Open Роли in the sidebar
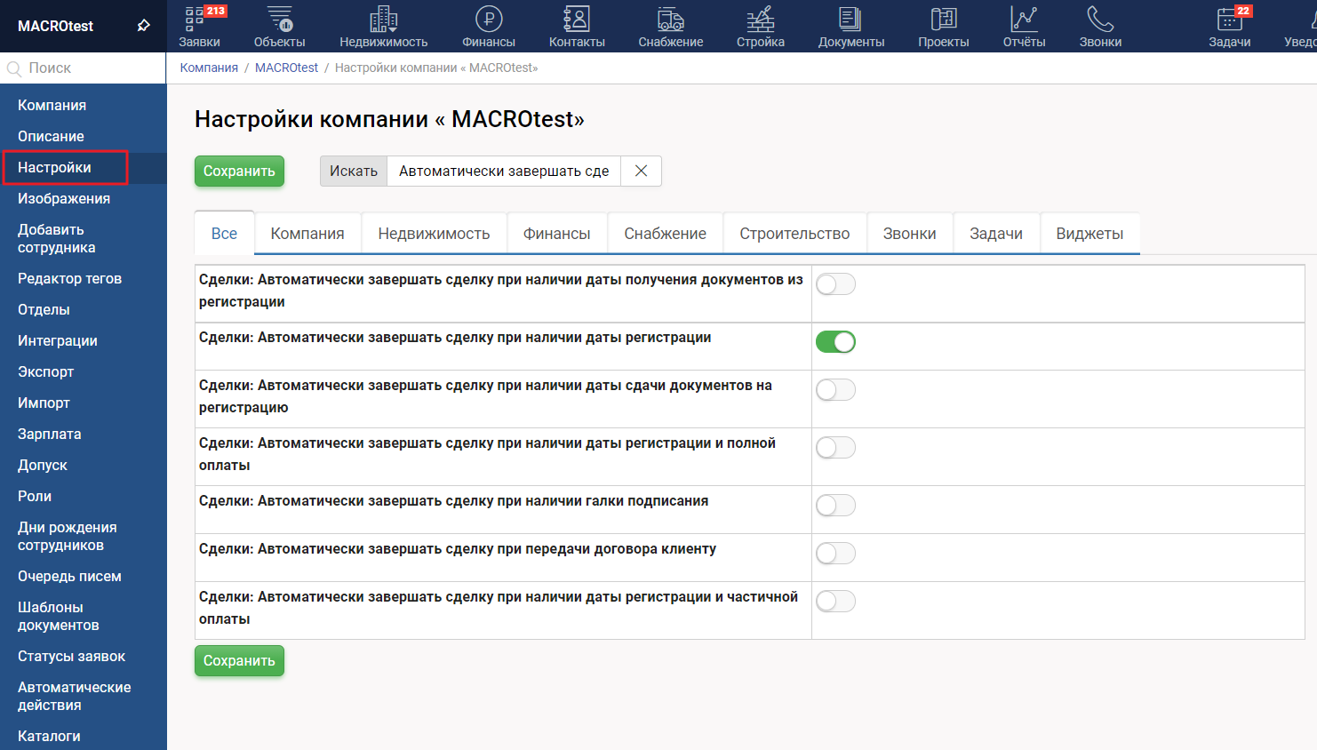 click(35, 496)
